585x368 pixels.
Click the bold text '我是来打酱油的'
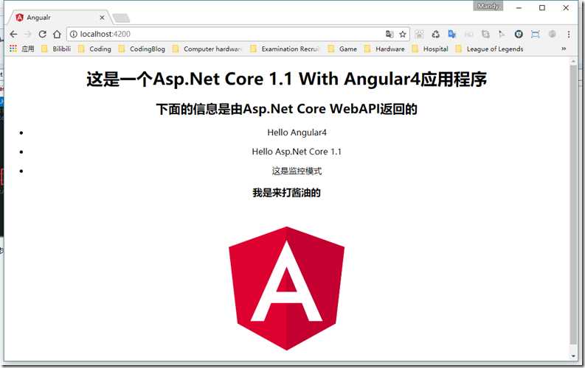coord(286,193)
